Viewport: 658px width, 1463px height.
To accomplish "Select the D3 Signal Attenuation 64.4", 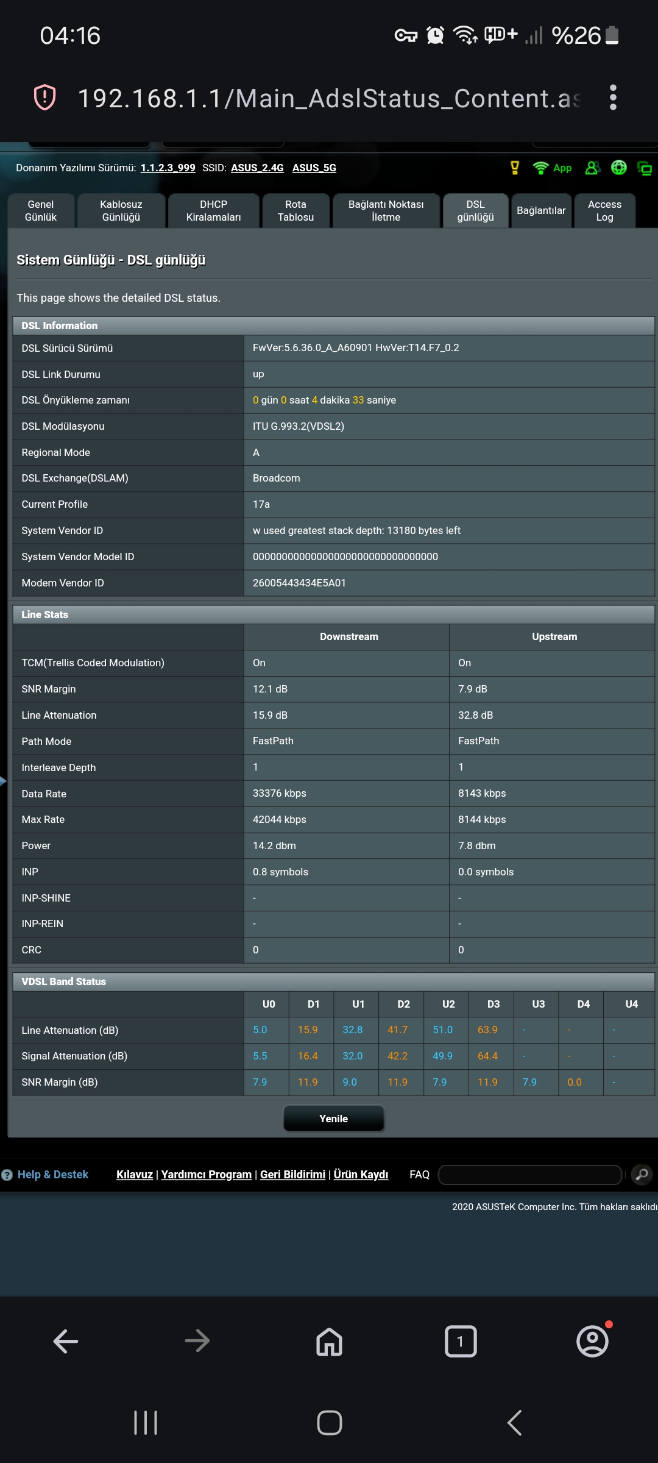I will pos(488,1056).
